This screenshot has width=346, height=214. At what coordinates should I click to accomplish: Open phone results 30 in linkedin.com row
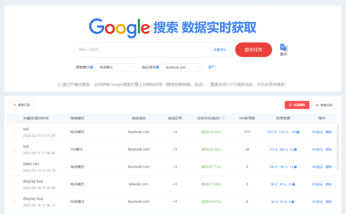281,184
